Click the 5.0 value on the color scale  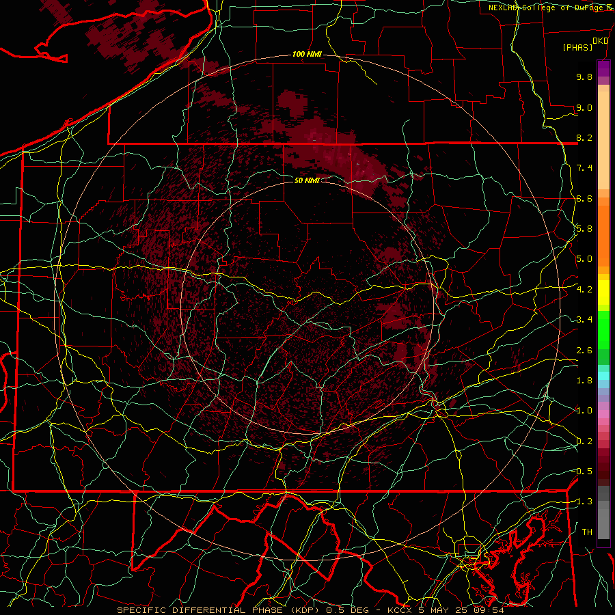coord(584,259)
